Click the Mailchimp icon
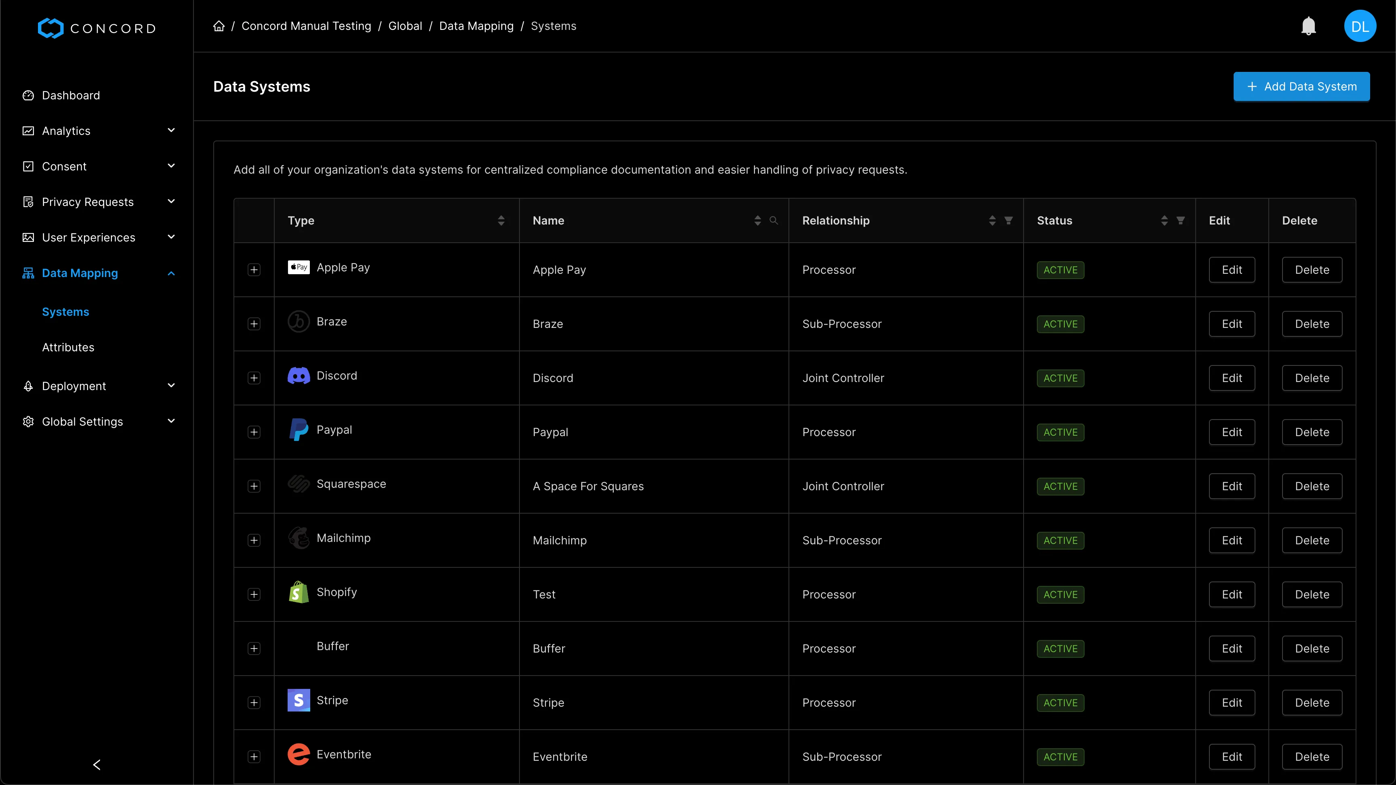1396x785 pixels. (x=298, y=537)
